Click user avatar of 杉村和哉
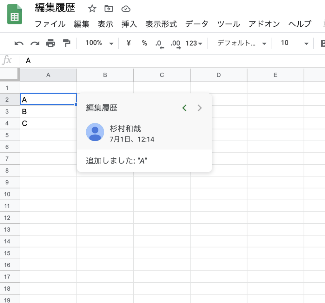Viewport: 325px width, 303px height. pos(95,132)
